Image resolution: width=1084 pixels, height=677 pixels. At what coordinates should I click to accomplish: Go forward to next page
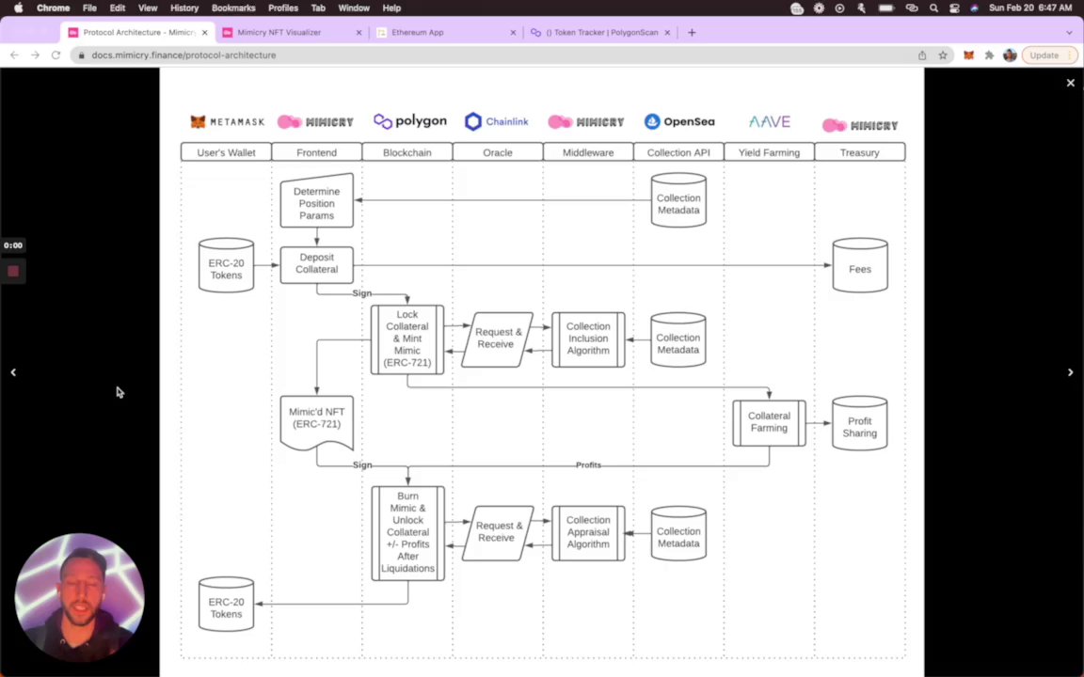[x=35, y=55]
